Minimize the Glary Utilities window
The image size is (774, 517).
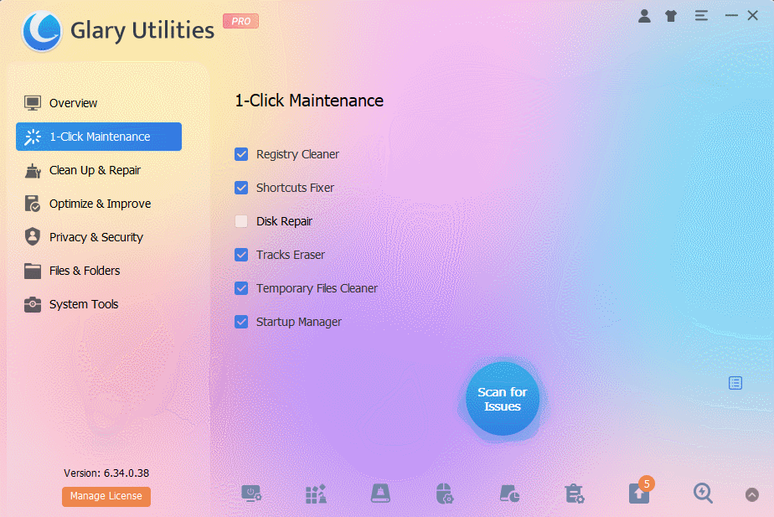tap(731, 16)
